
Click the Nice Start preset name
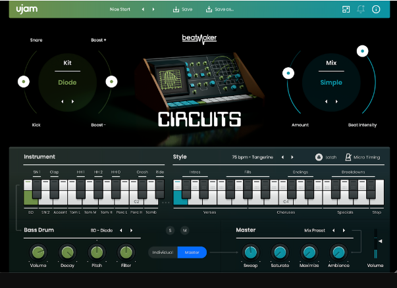tap(120, 9)
